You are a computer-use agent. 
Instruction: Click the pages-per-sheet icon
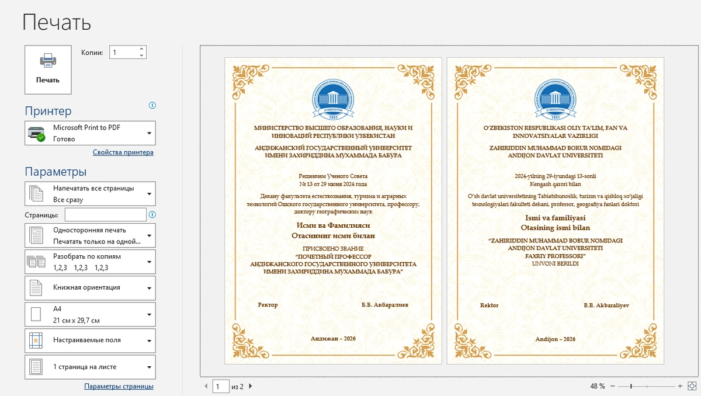pos(36,367)
